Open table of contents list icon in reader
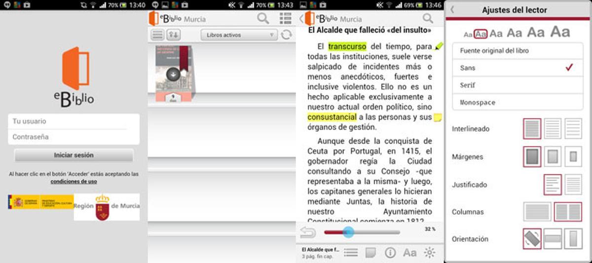 click(x=351, y=253)
